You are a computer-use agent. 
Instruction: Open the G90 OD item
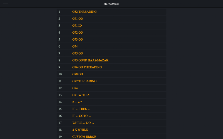coord(77,74)
